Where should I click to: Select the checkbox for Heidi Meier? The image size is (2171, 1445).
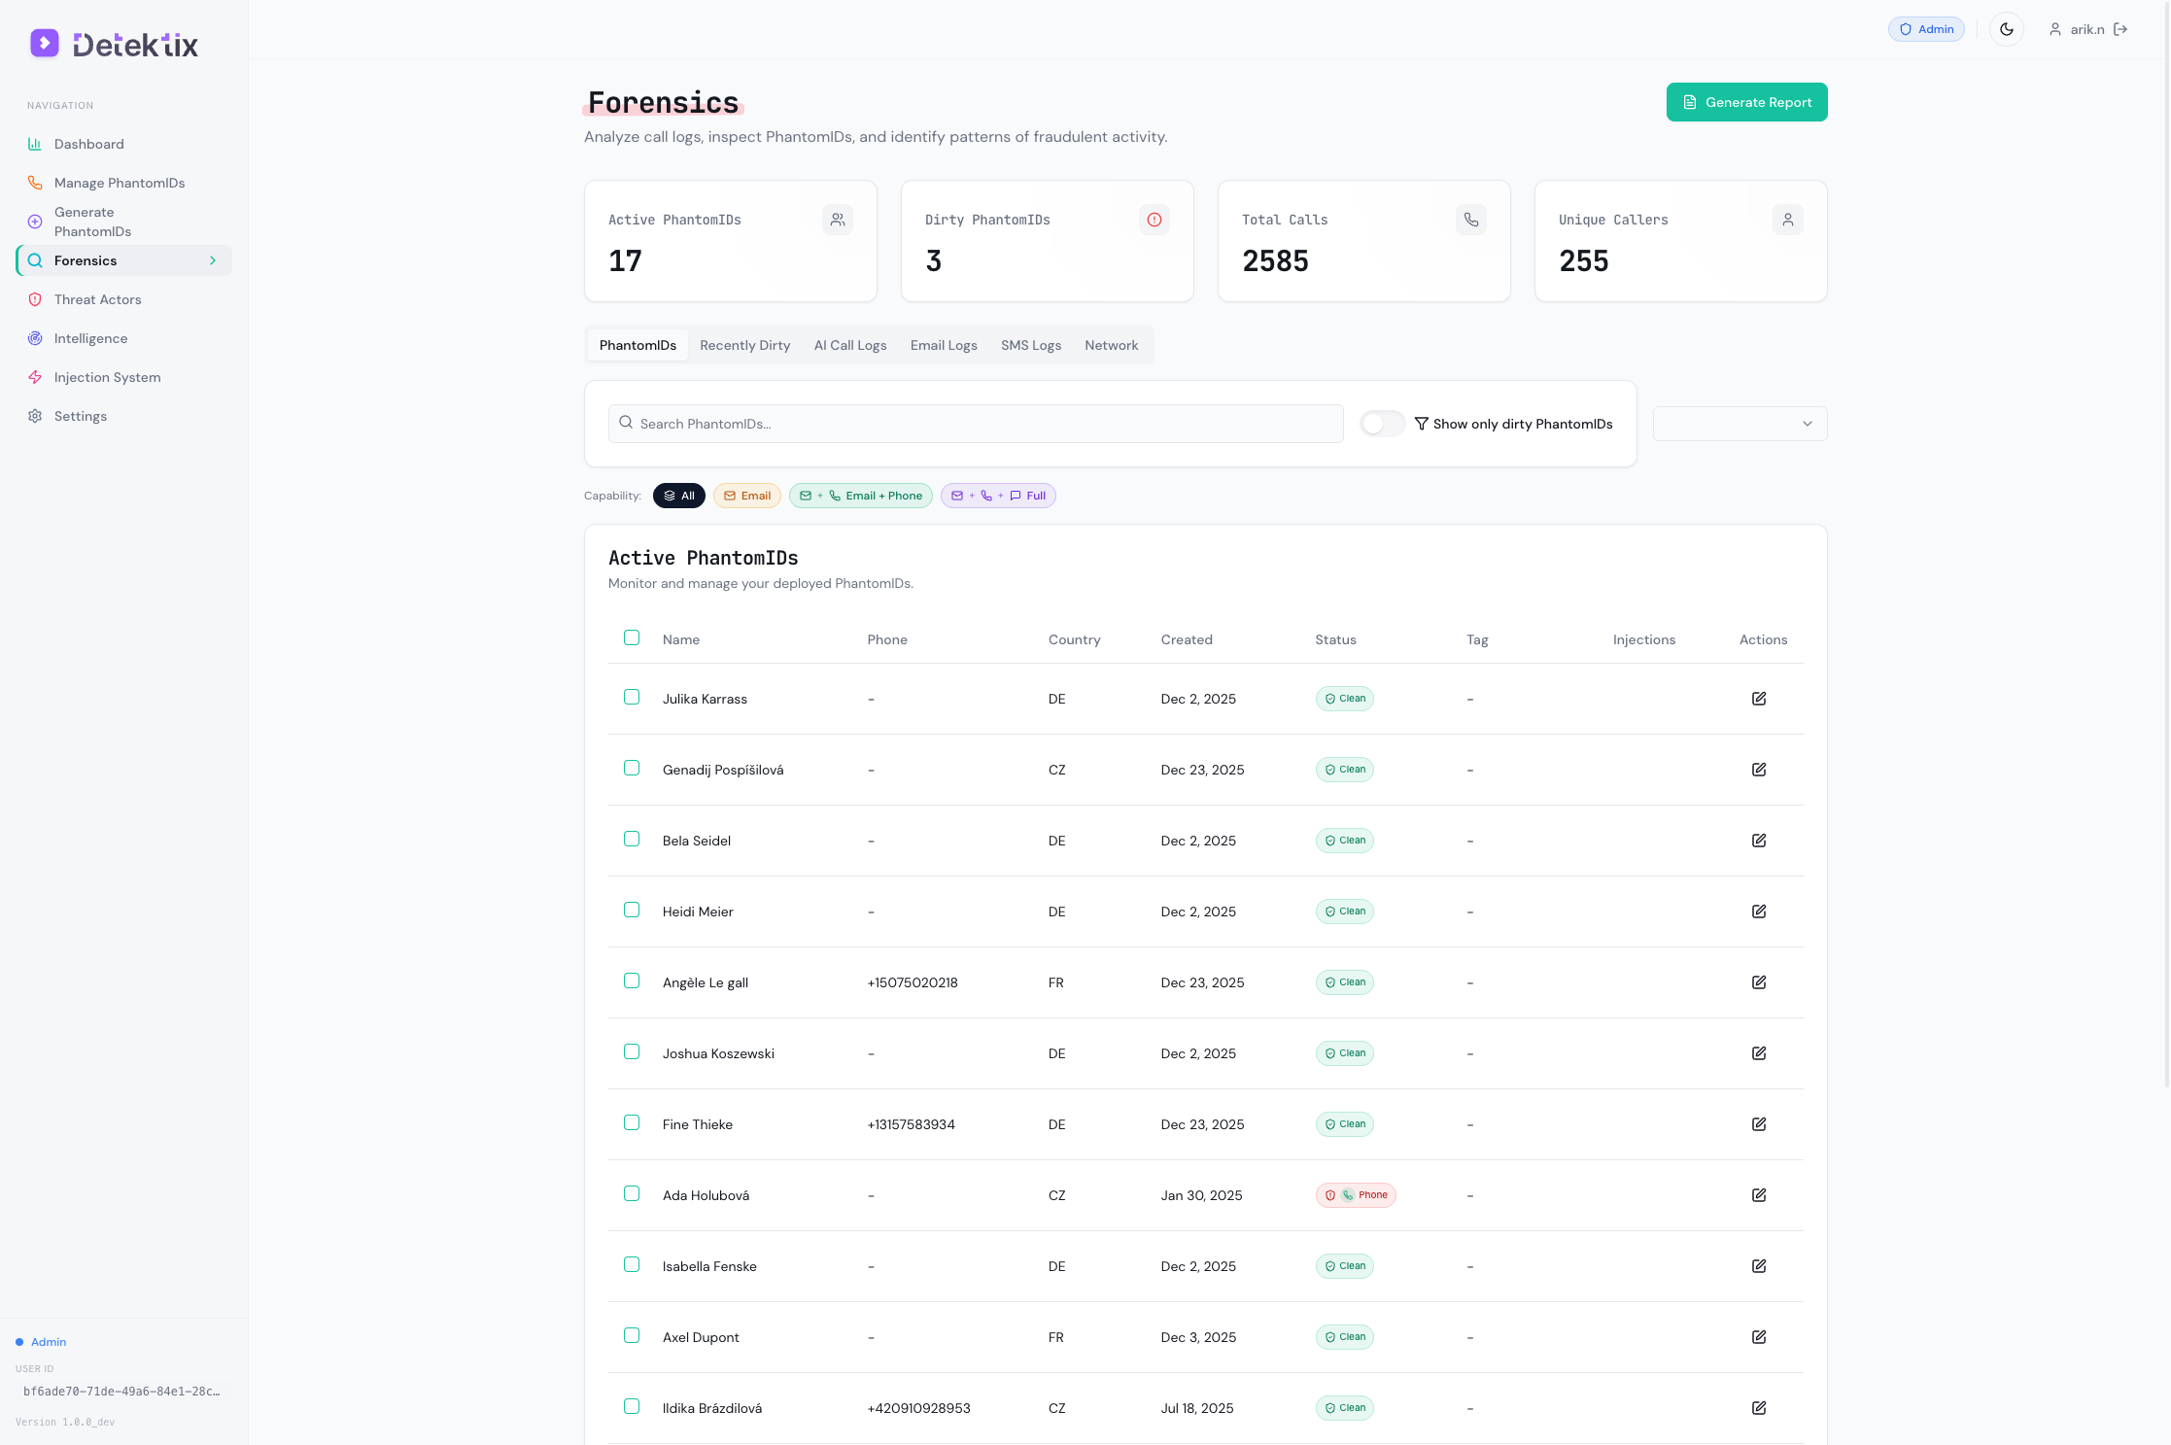pyautogui.click(x=632, y=911)
